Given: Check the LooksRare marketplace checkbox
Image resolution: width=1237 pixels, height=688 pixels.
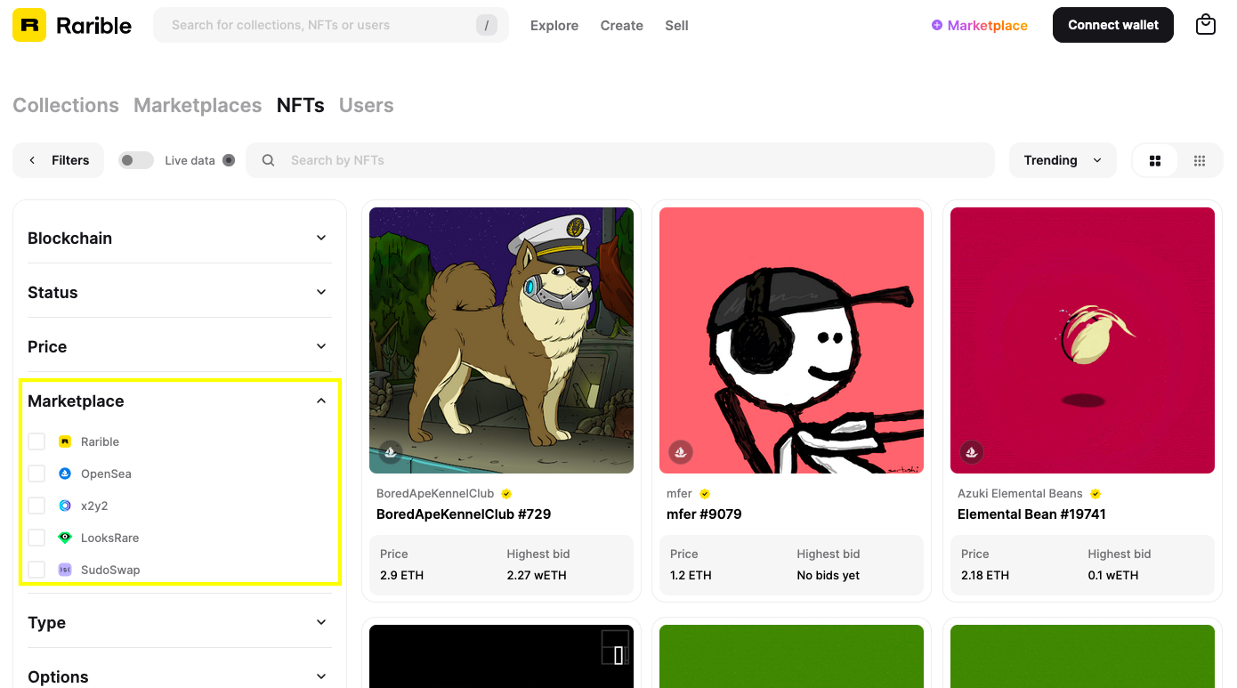Looking at the screenshot, I should 36,538.
